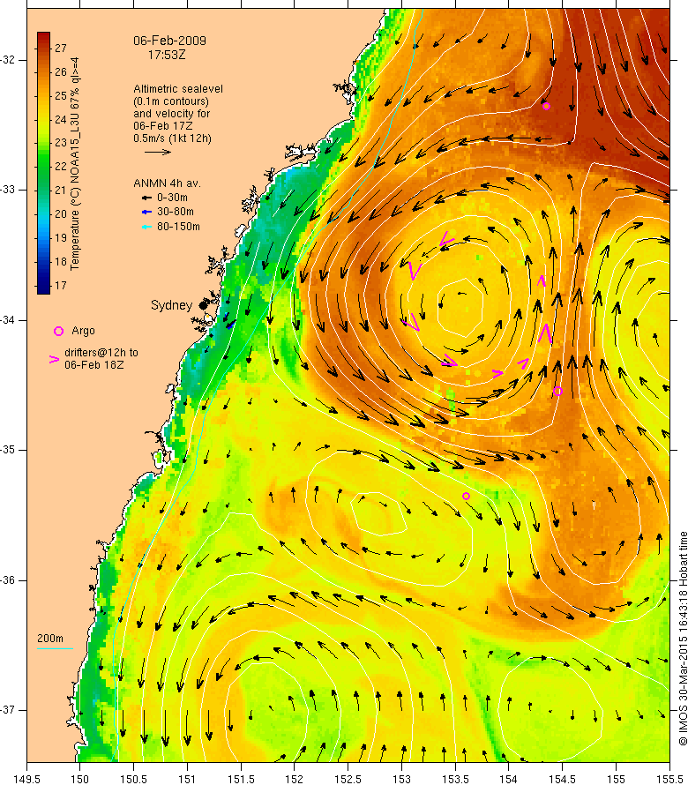
Task: Click the longitude axis label "151.5"
Action: 241,779
